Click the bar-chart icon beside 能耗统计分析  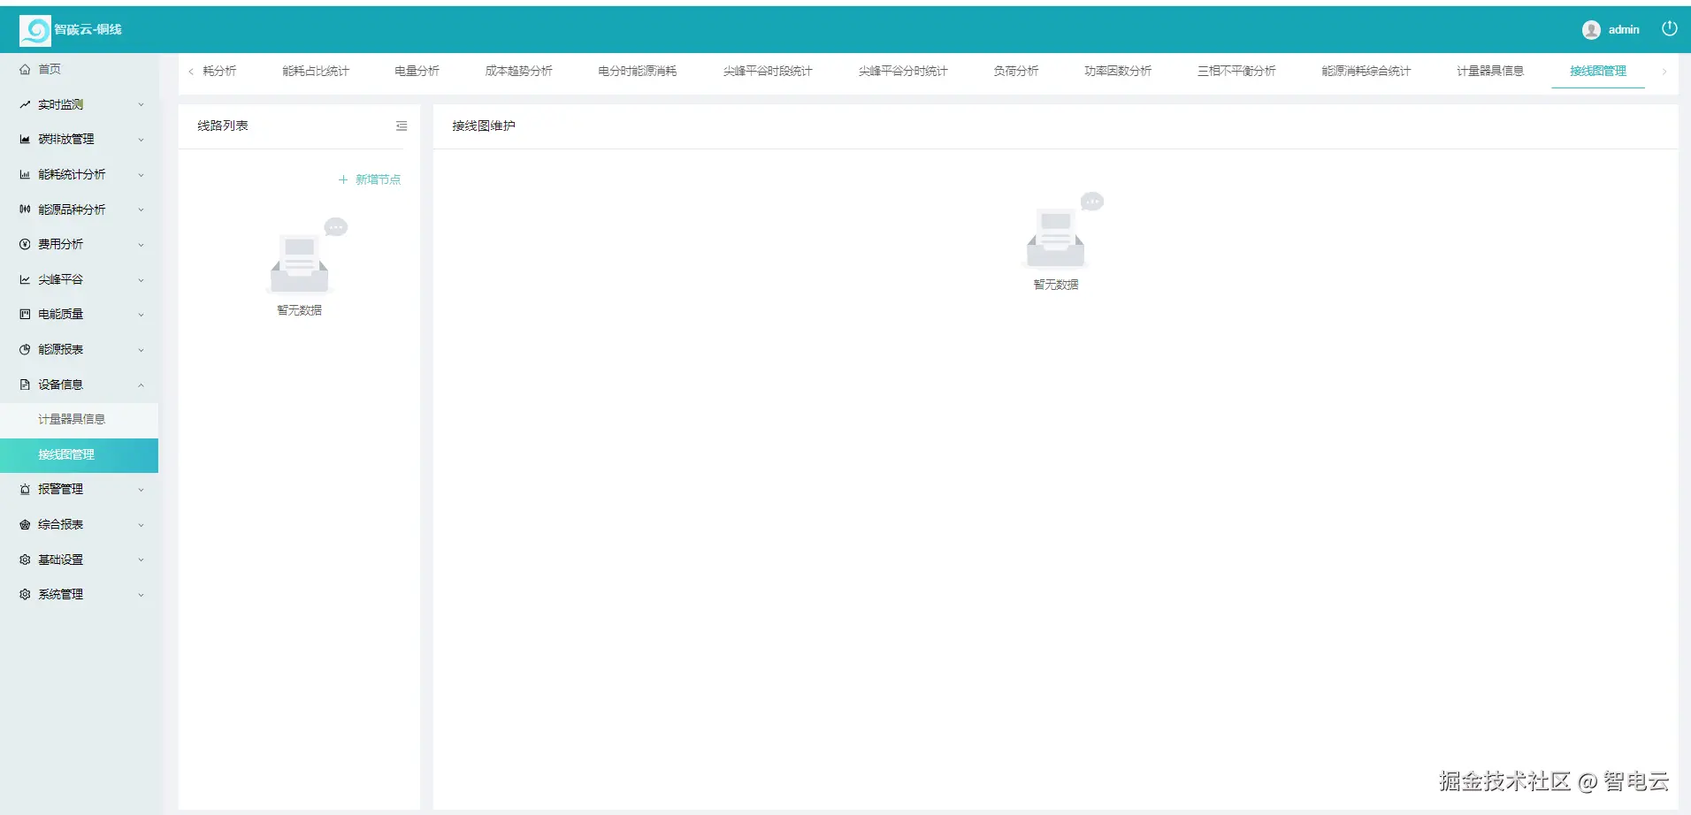click(25, 174)
